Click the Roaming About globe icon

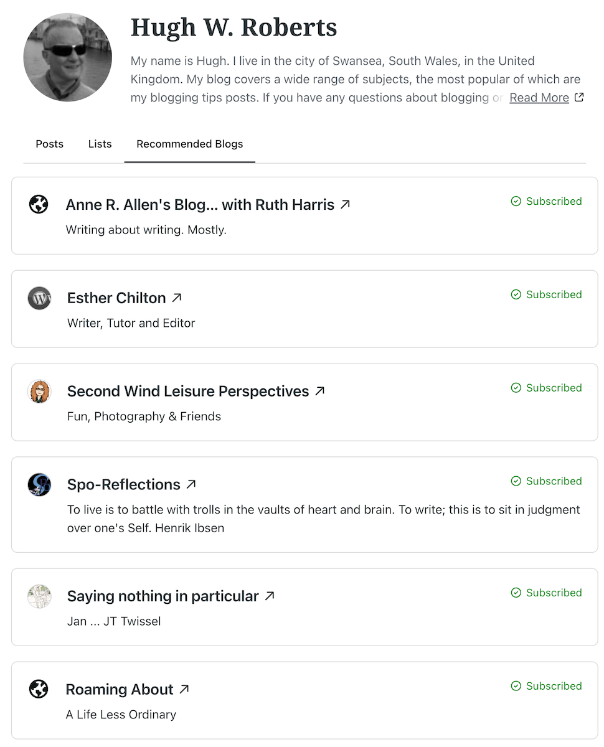click(x=39, y=689)
